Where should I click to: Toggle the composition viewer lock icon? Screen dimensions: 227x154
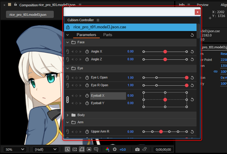(x=15, y=4)
